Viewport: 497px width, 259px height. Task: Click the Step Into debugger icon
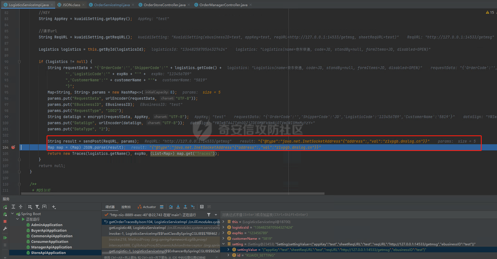click(178, 207)
